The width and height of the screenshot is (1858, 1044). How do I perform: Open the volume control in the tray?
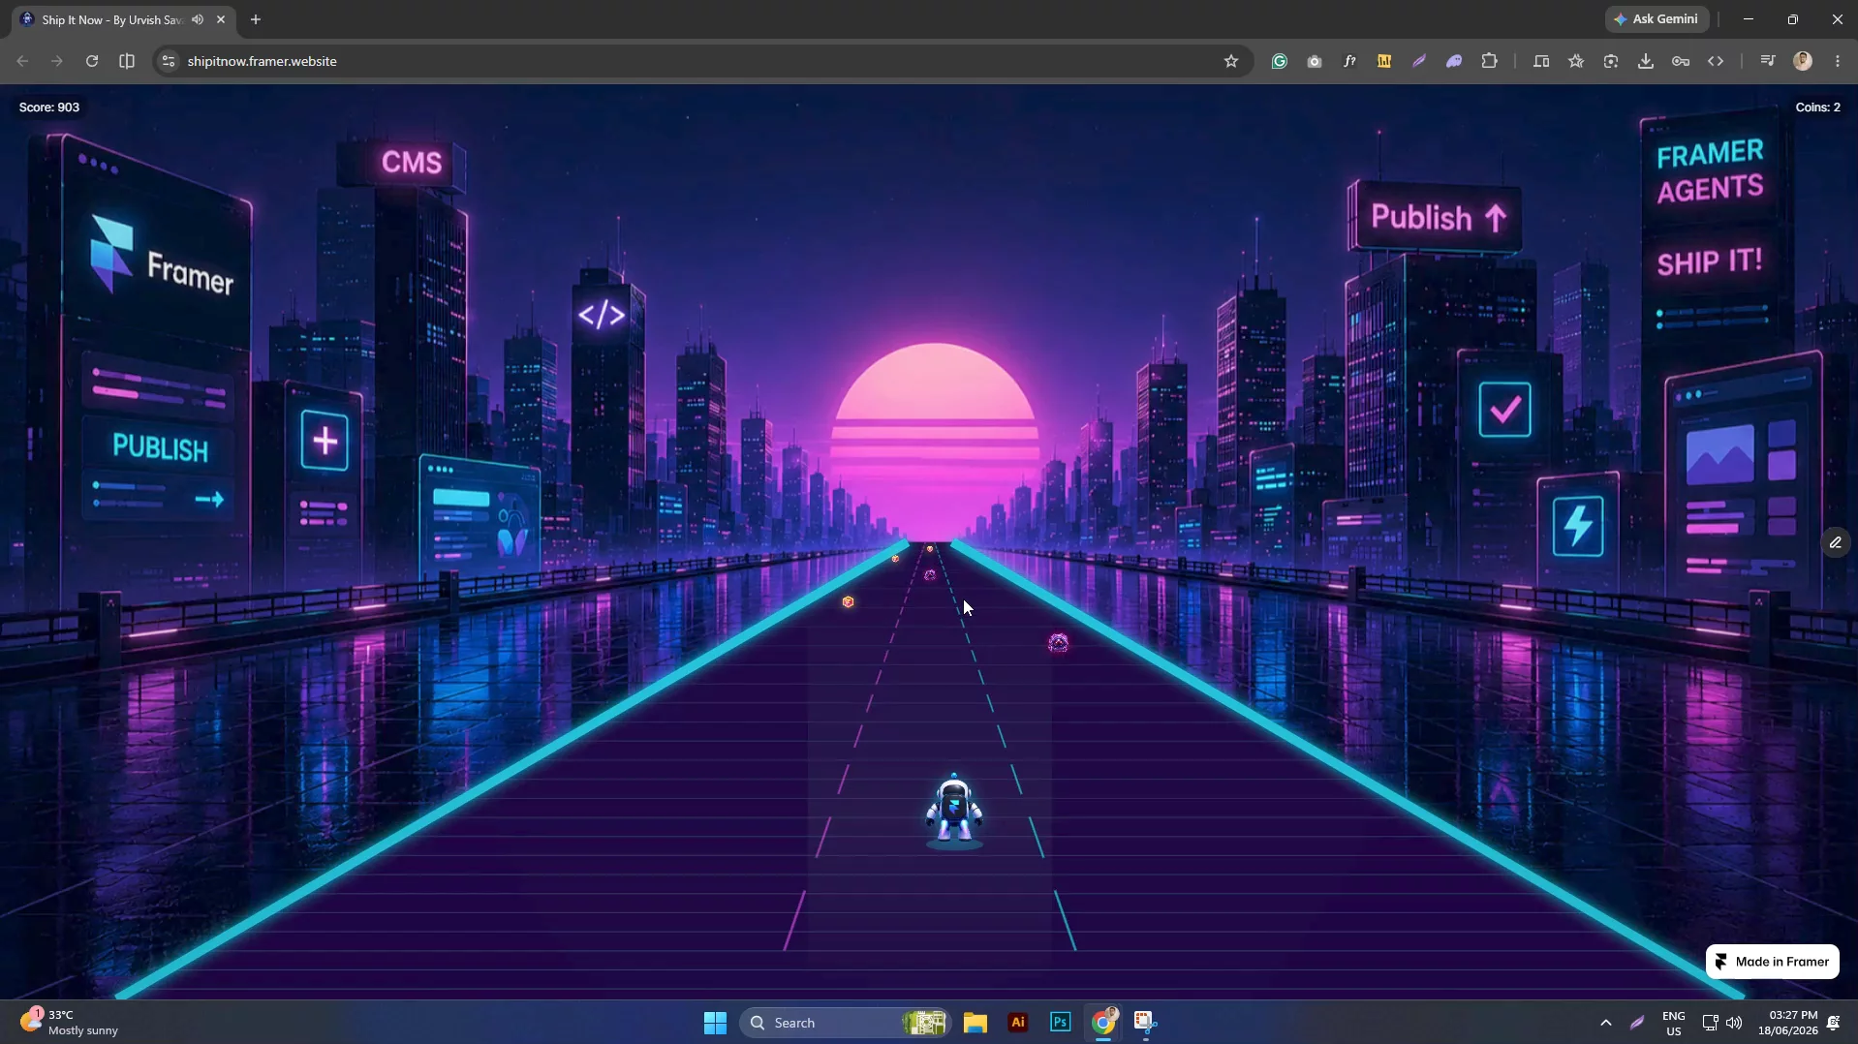pos(1734,1023)
